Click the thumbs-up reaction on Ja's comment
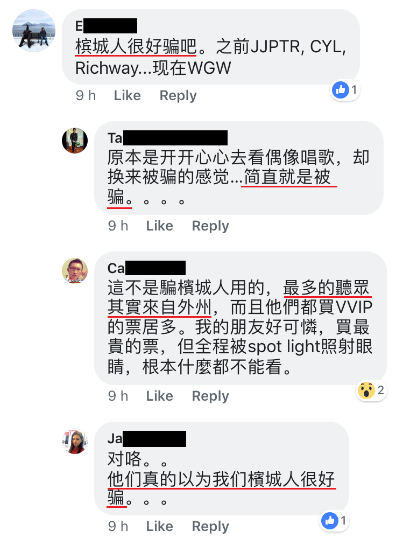The width and height of the screenshot is (403, 538). coord(335,521)
